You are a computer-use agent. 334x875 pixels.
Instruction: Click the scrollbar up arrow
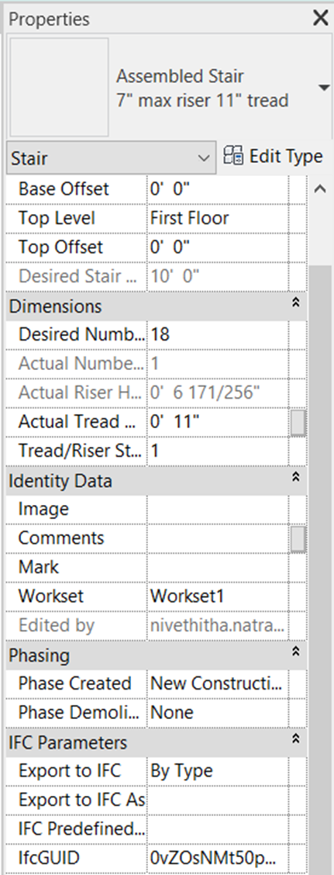(x=320, y=189)
